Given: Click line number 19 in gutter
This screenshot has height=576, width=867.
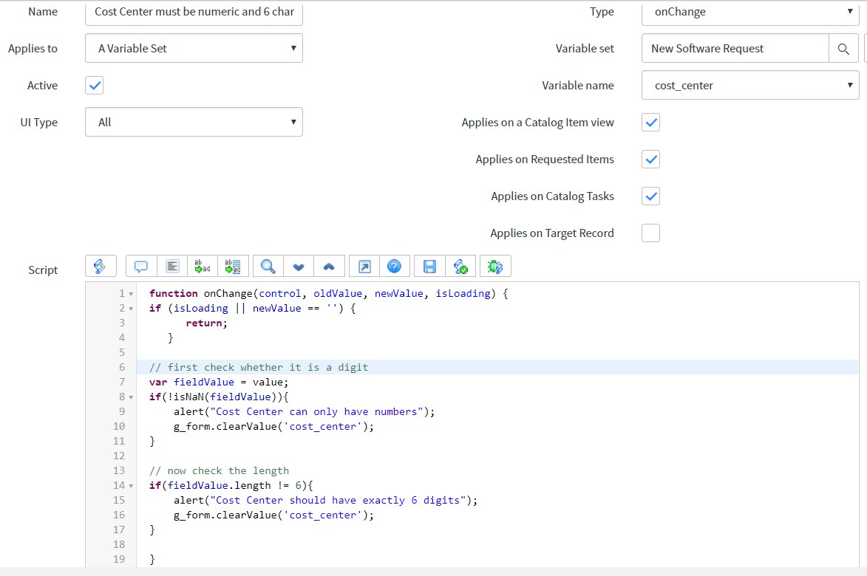Looking at the screenshot, I should tap(119, 559).
